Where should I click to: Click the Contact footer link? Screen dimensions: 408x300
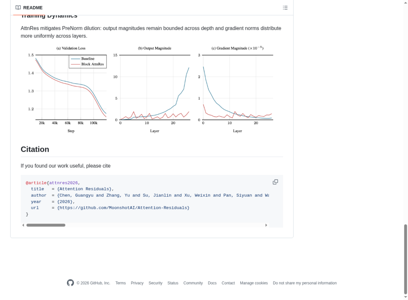(228, 283)
